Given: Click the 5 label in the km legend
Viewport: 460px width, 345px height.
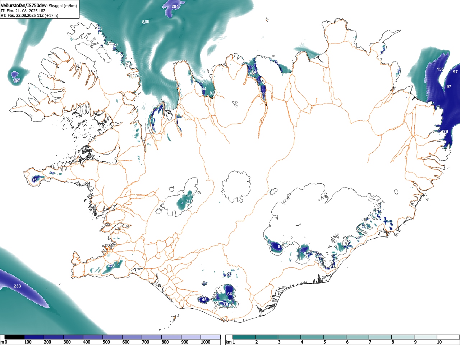Looking at the screenshot, I should coord(325,342).
